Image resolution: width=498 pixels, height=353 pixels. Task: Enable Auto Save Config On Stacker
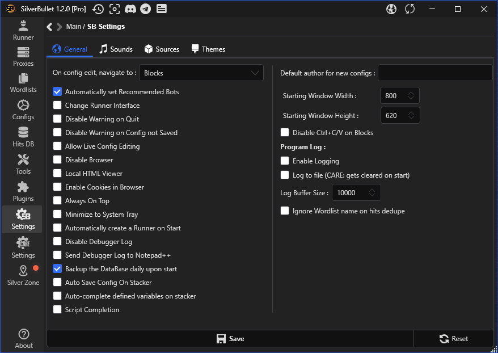click(x=57, y=283)
